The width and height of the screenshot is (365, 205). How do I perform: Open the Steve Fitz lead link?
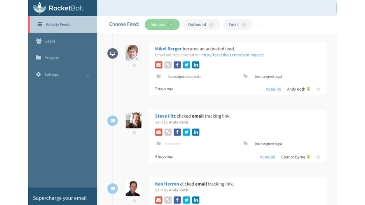tap(165, 116)
